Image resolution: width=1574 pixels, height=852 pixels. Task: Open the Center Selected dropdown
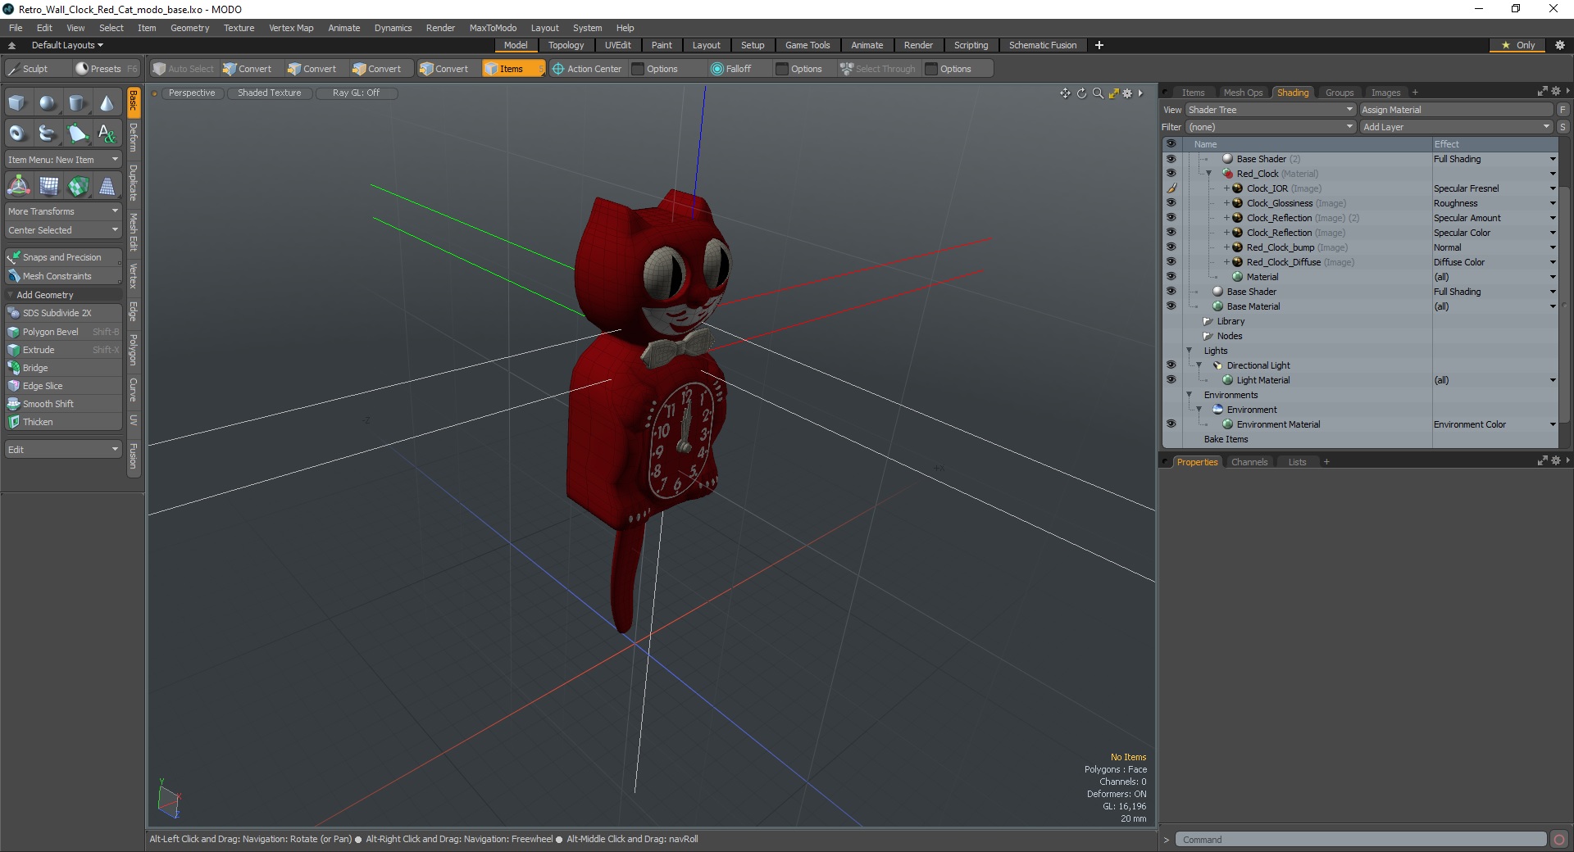click(x=63, y=230)
